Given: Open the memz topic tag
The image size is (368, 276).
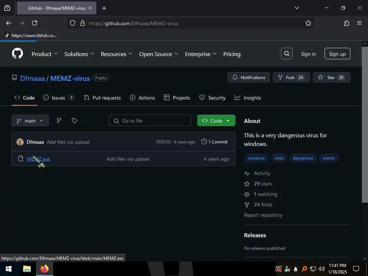Looking at the screenshot, I should point(328,158).
